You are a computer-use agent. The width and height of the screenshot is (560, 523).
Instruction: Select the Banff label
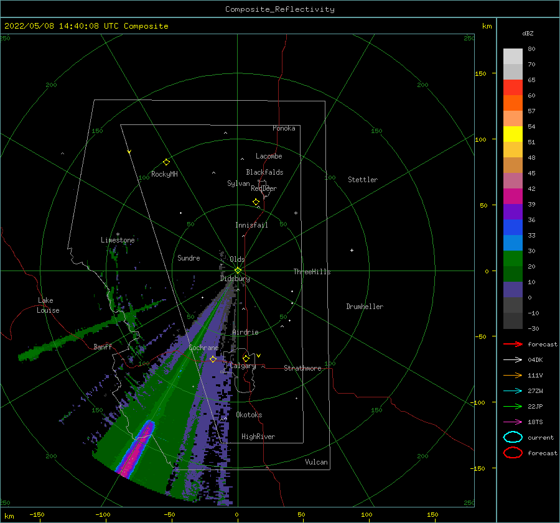(103, 346)
